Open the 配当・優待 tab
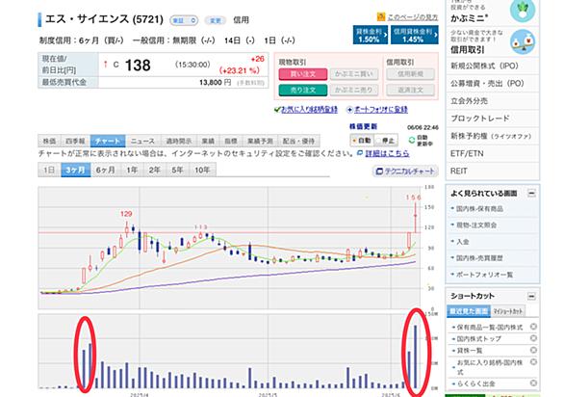 point(298,141)
